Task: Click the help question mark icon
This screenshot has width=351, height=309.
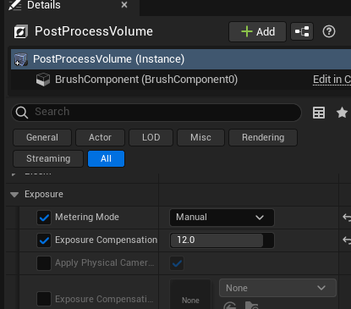Action: (329, 31)
